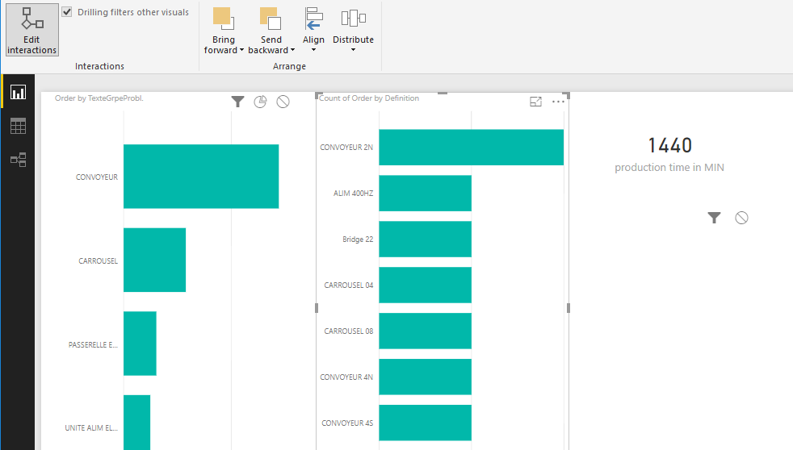Click the 1440 card value
The width and height of the screenshot is (793, 450).
[670, 145]
